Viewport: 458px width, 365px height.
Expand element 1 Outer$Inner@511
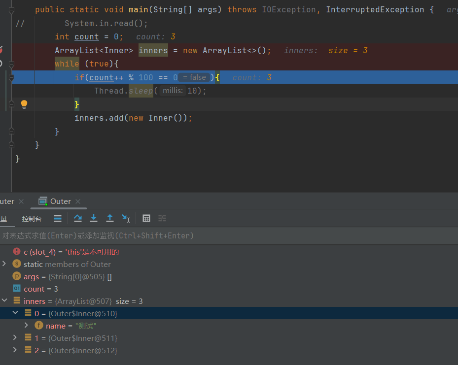tap(15, 337)
